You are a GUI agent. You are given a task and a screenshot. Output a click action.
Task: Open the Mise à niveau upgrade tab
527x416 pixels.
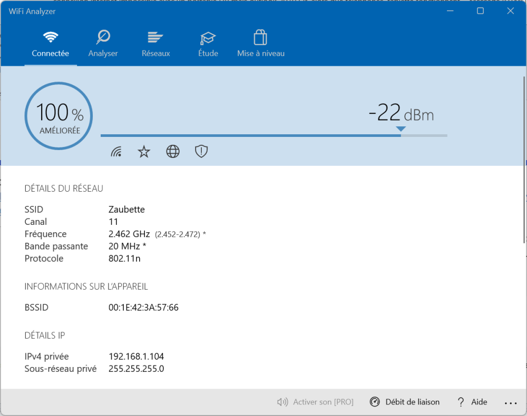tap(260, 45)
